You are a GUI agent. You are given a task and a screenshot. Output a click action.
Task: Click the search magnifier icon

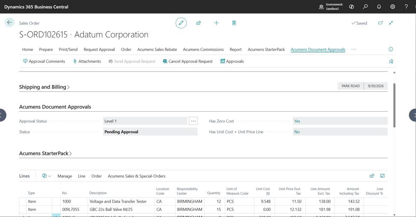point(365,7)
